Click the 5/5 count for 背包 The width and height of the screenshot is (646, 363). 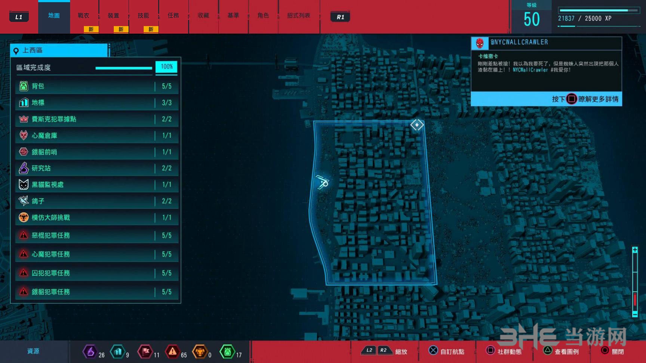(167, 86)
